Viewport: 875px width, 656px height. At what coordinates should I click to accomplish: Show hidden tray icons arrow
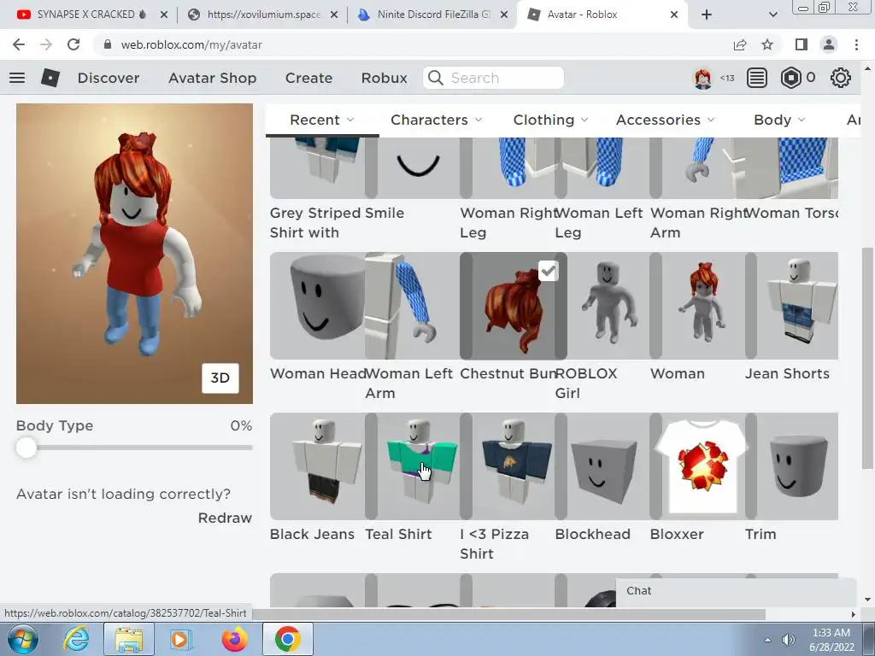click(x=768, y=640)
